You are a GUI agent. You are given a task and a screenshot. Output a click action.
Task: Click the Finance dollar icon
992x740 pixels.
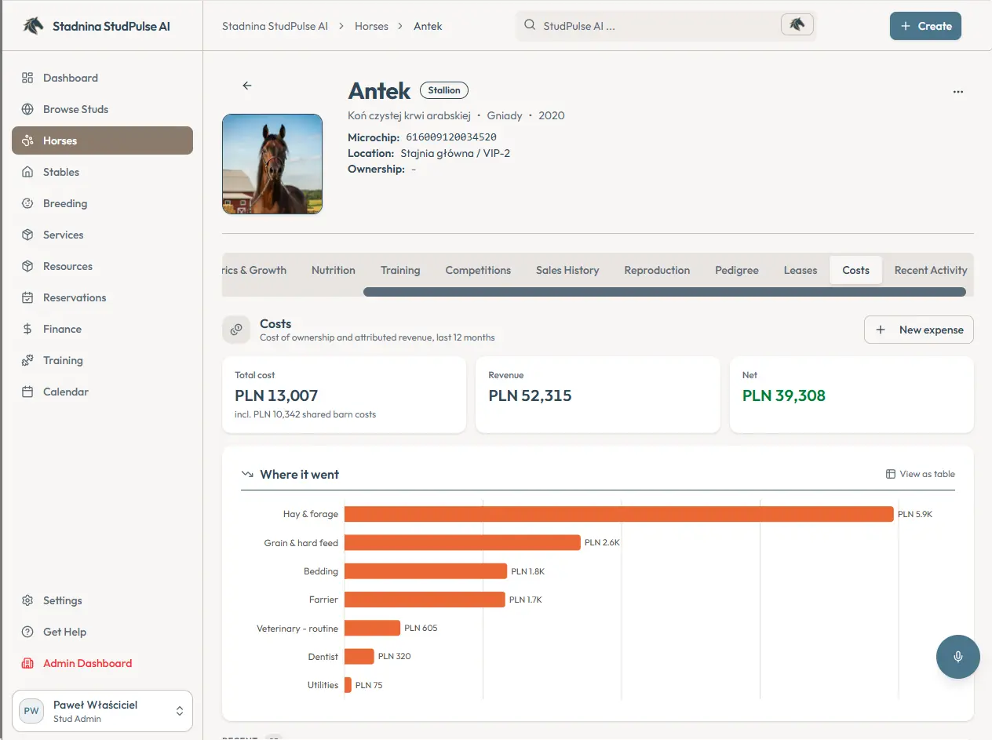tap(27, 329)
